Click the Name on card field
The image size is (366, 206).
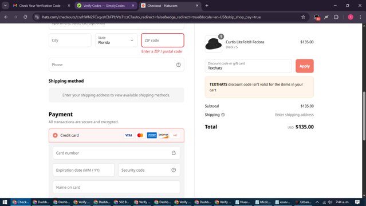pos(116,187)
